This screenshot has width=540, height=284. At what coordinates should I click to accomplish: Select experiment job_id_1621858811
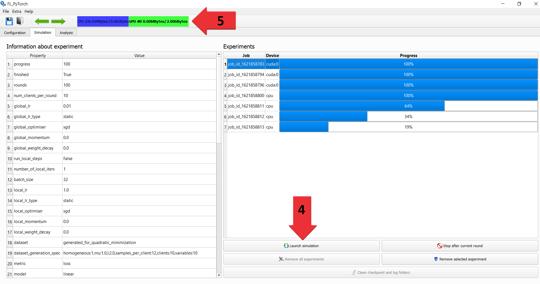coord(246,106)
